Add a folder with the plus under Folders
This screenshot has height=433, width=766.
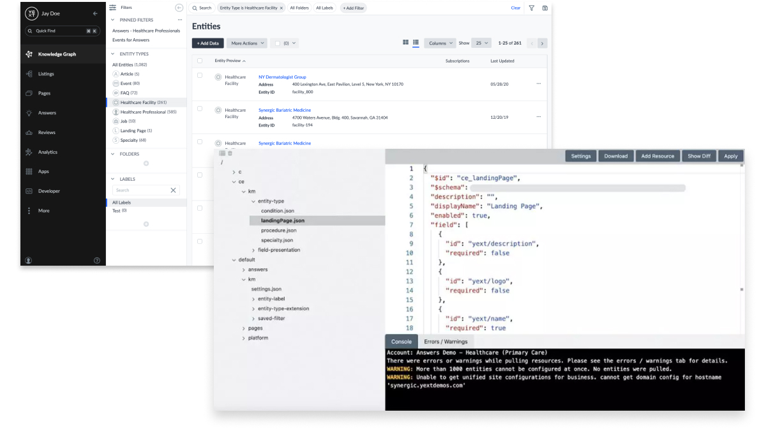146,163
